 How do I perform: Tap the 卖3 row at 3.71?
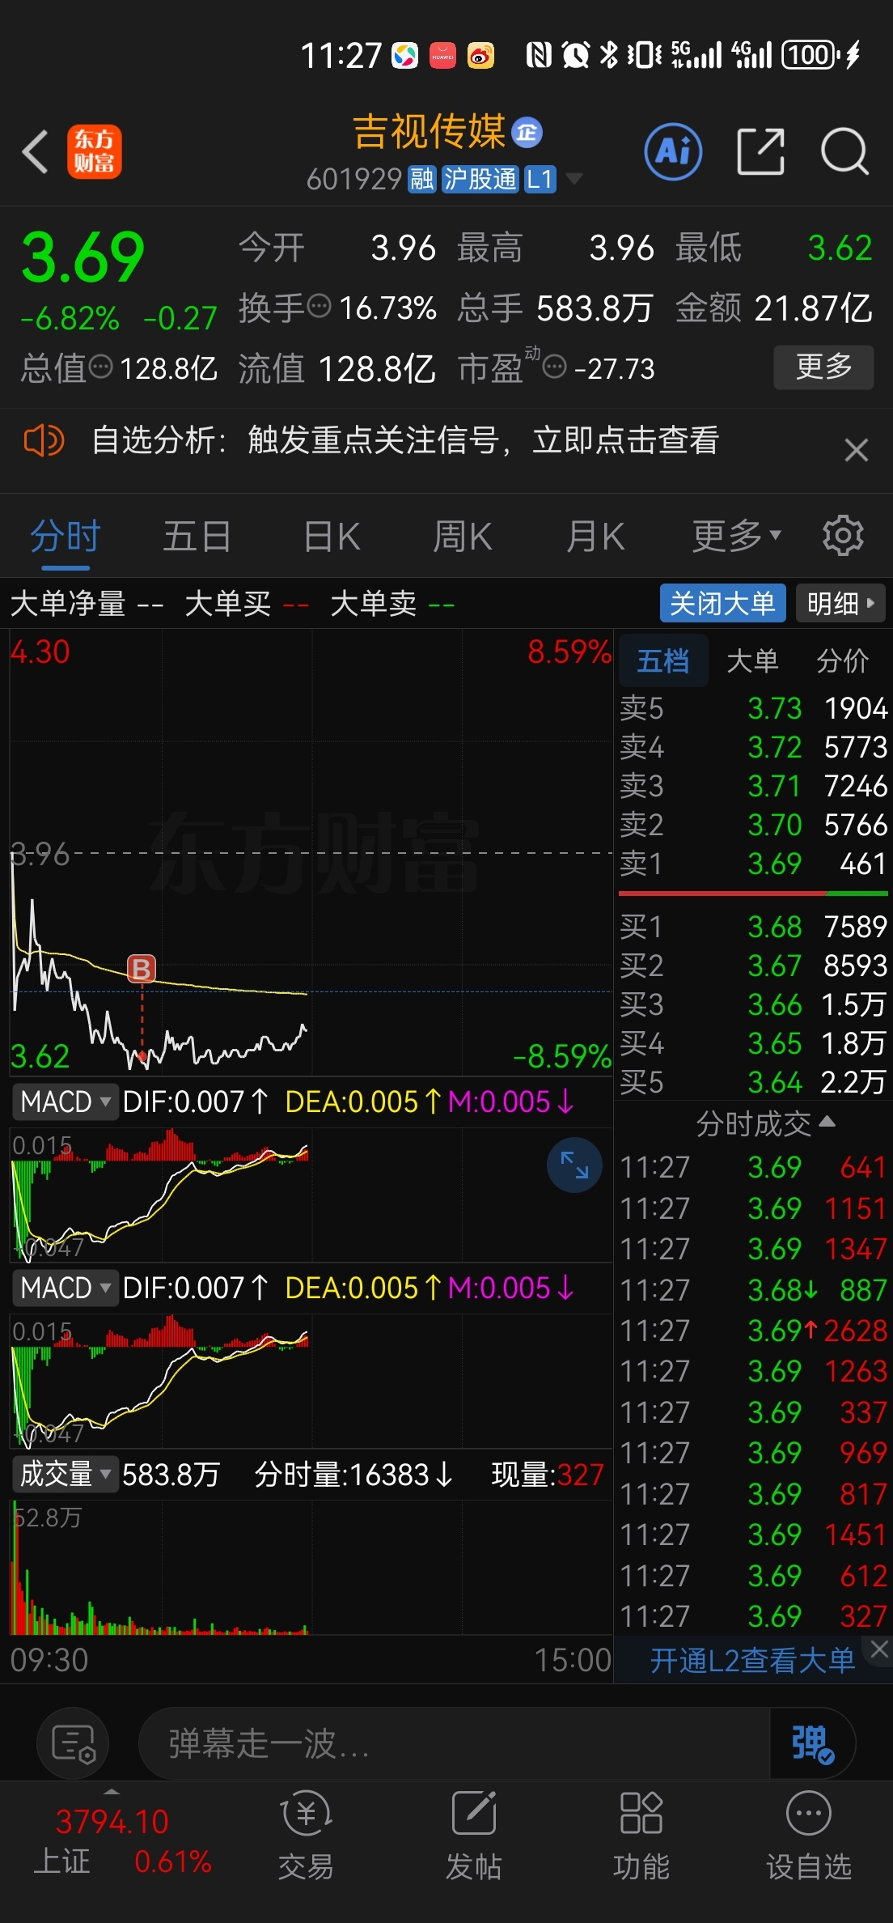753,786
